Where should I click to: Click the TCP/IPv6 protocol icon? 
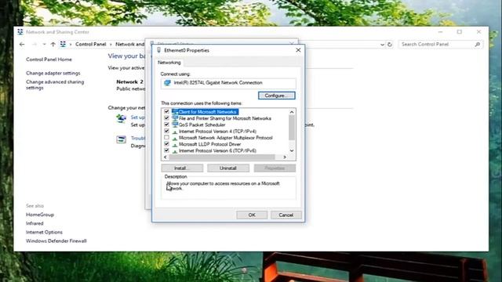[x=175, y=150]
